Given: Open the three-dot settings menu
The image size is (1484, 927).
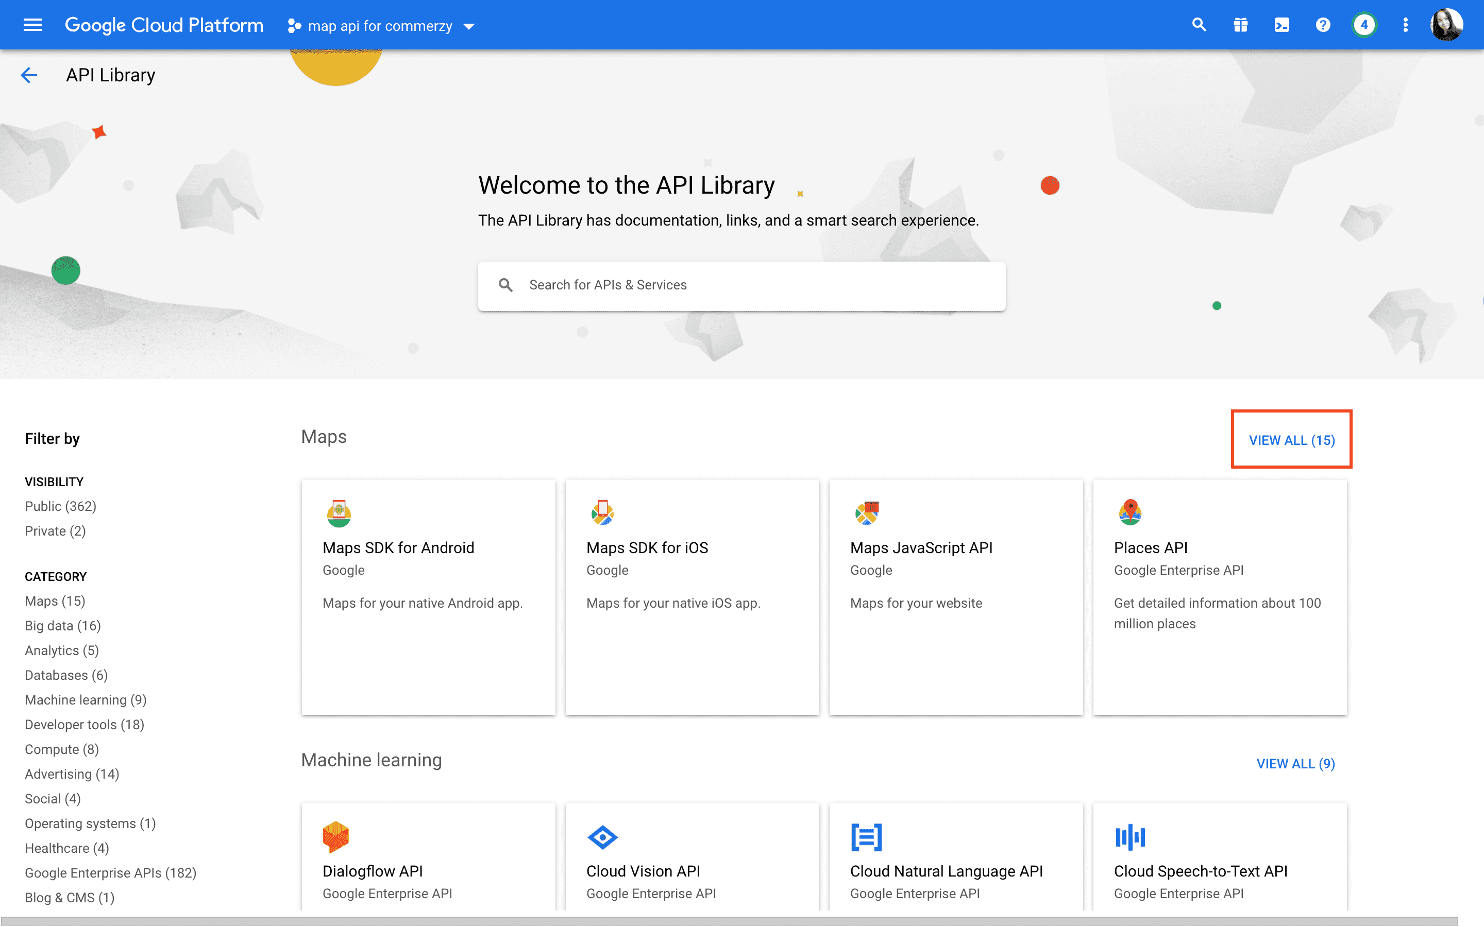Looking at the screenshot, I should coord(1406,25).
